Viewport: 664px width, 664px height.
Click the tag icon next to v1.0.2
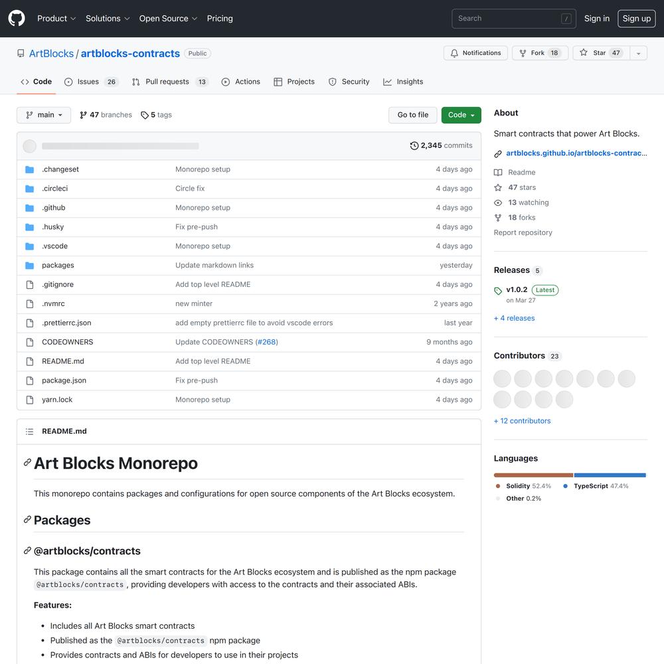coord(498,291)
